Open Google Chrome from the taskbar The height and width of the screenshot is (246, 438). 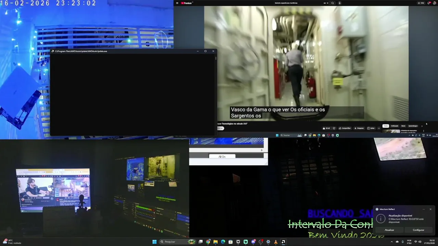pos(208,242)
